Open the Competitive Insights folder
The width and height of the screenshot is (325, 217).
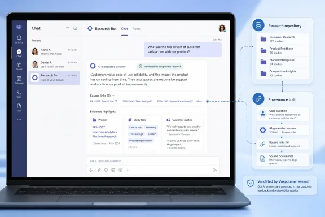click(x=283, y=73)
